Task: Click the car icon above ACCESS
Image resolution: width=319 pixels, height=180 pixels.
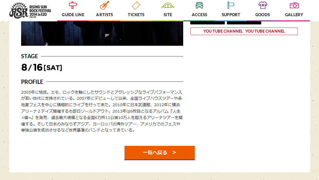Action: pos(199,5)
